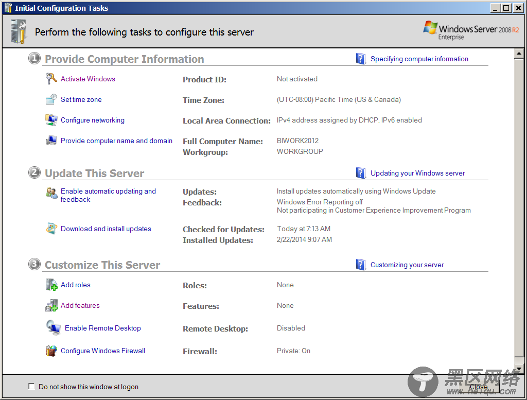
Task: Click the Windows Firewall brick wall icon
Action: (51, 351)
